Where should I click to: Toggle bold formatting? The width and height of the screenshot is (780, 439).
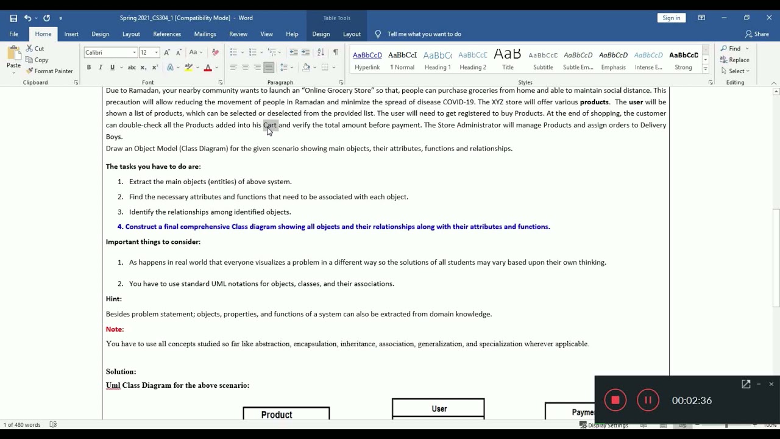coord(89,68)
